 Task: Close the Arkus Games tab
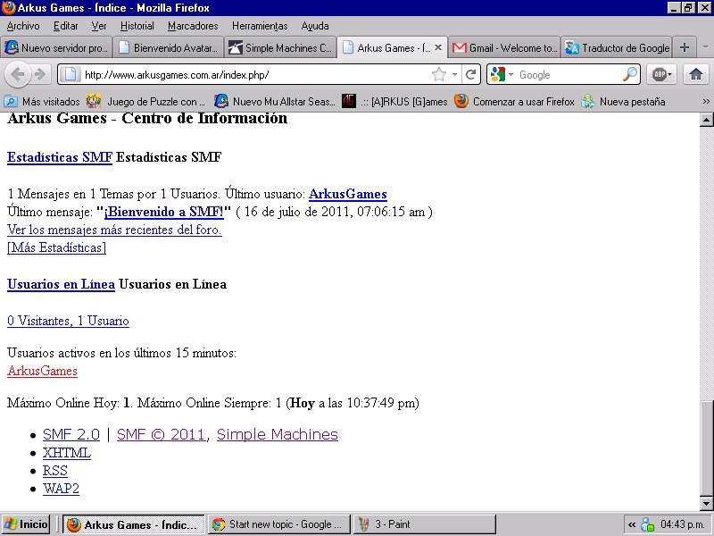pos(438,47)
